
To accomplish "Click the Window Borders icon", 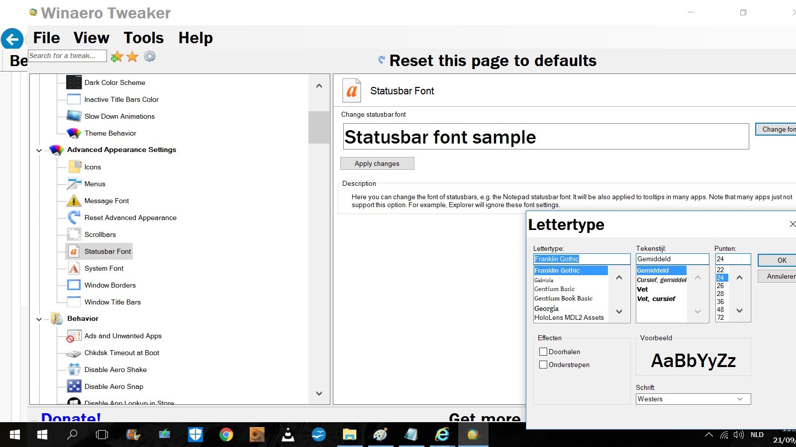I will [x=74, y=285].
